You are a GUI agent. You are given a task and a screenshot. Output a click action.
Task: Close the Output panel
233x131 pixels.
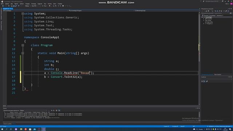click(199, 108)
